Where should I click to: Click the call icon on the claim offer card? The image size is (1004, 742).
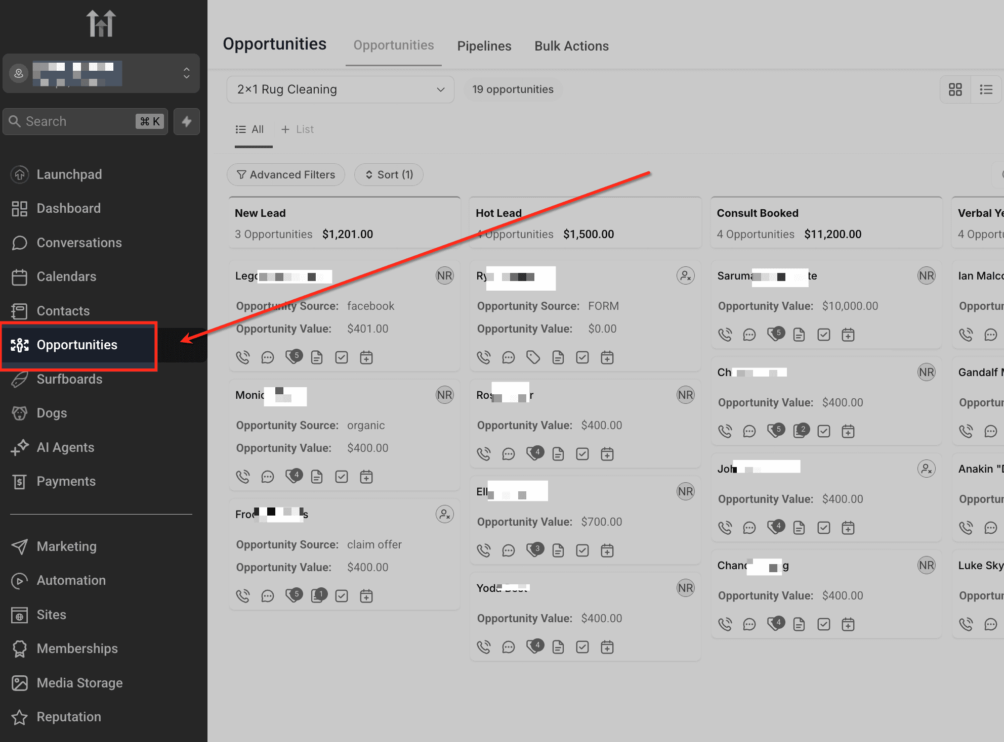click(243, 596)
